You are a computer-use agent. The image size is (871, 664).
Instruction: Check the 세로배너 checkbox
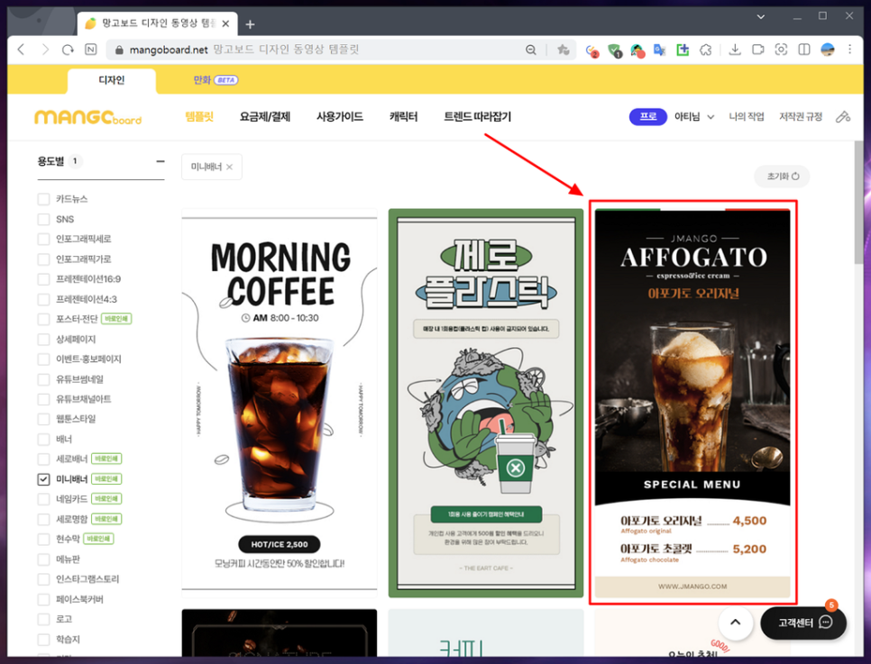[x=43, y=459]
